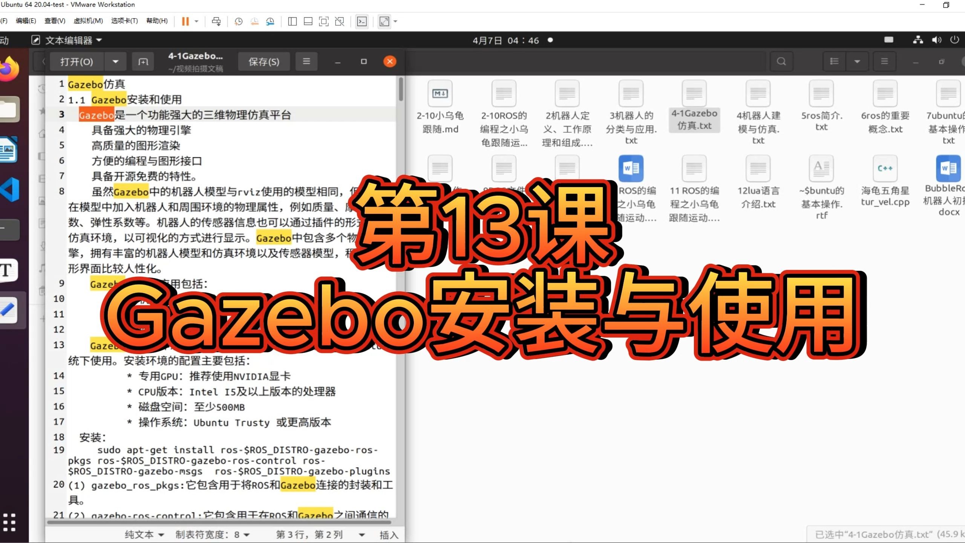
Task: Click the power icon in the top bar
Action: click(x=954, y=40)
